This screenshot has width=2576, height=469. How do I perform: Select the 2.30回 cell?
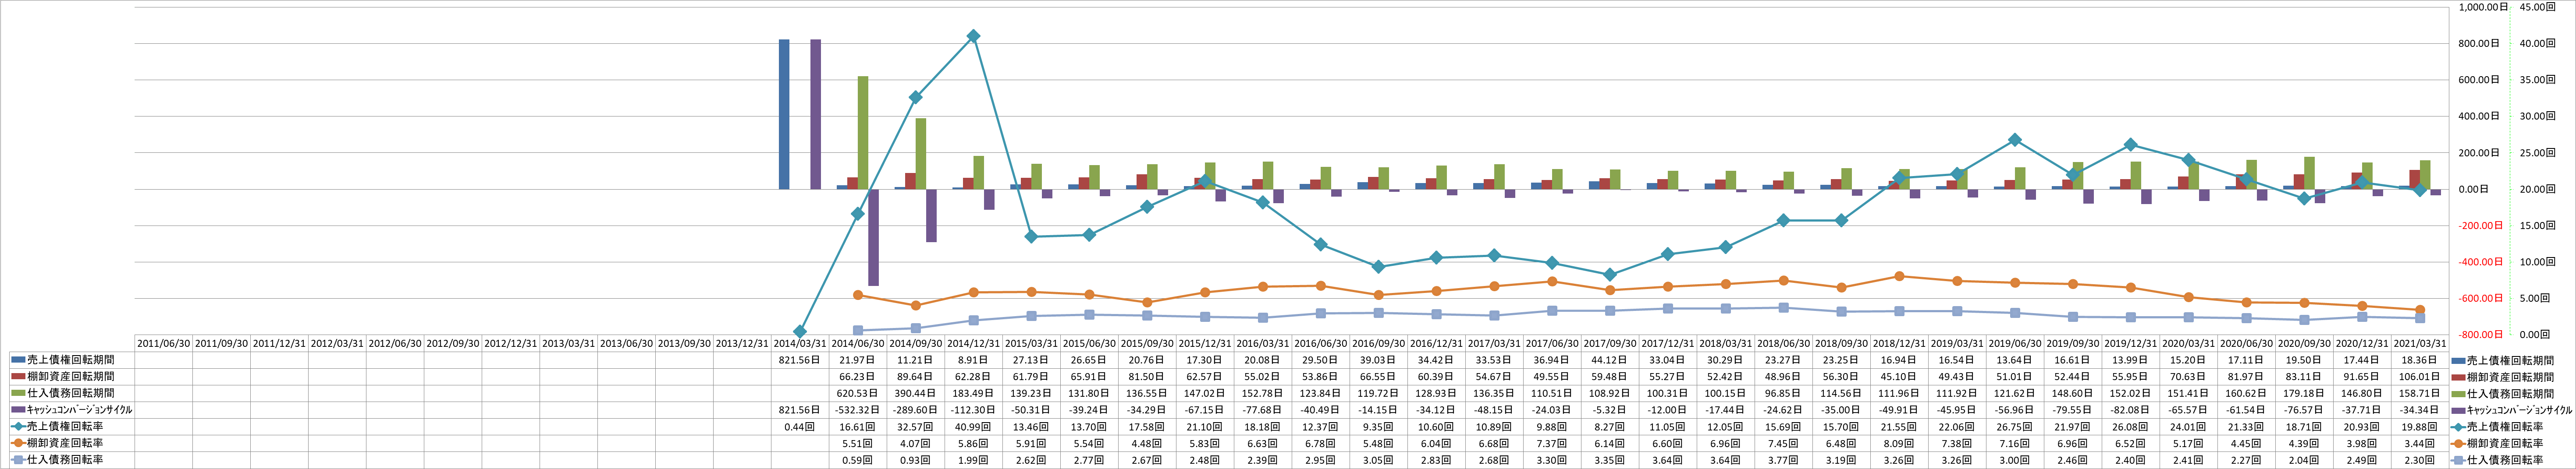click(2421, 460)
